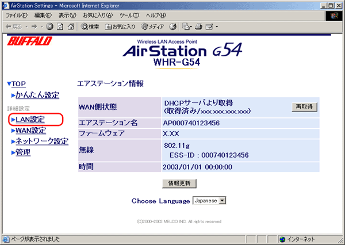Click the ESS-ID : 000740123456 text
Screen dimensions: 345x245
click(209, 155)
